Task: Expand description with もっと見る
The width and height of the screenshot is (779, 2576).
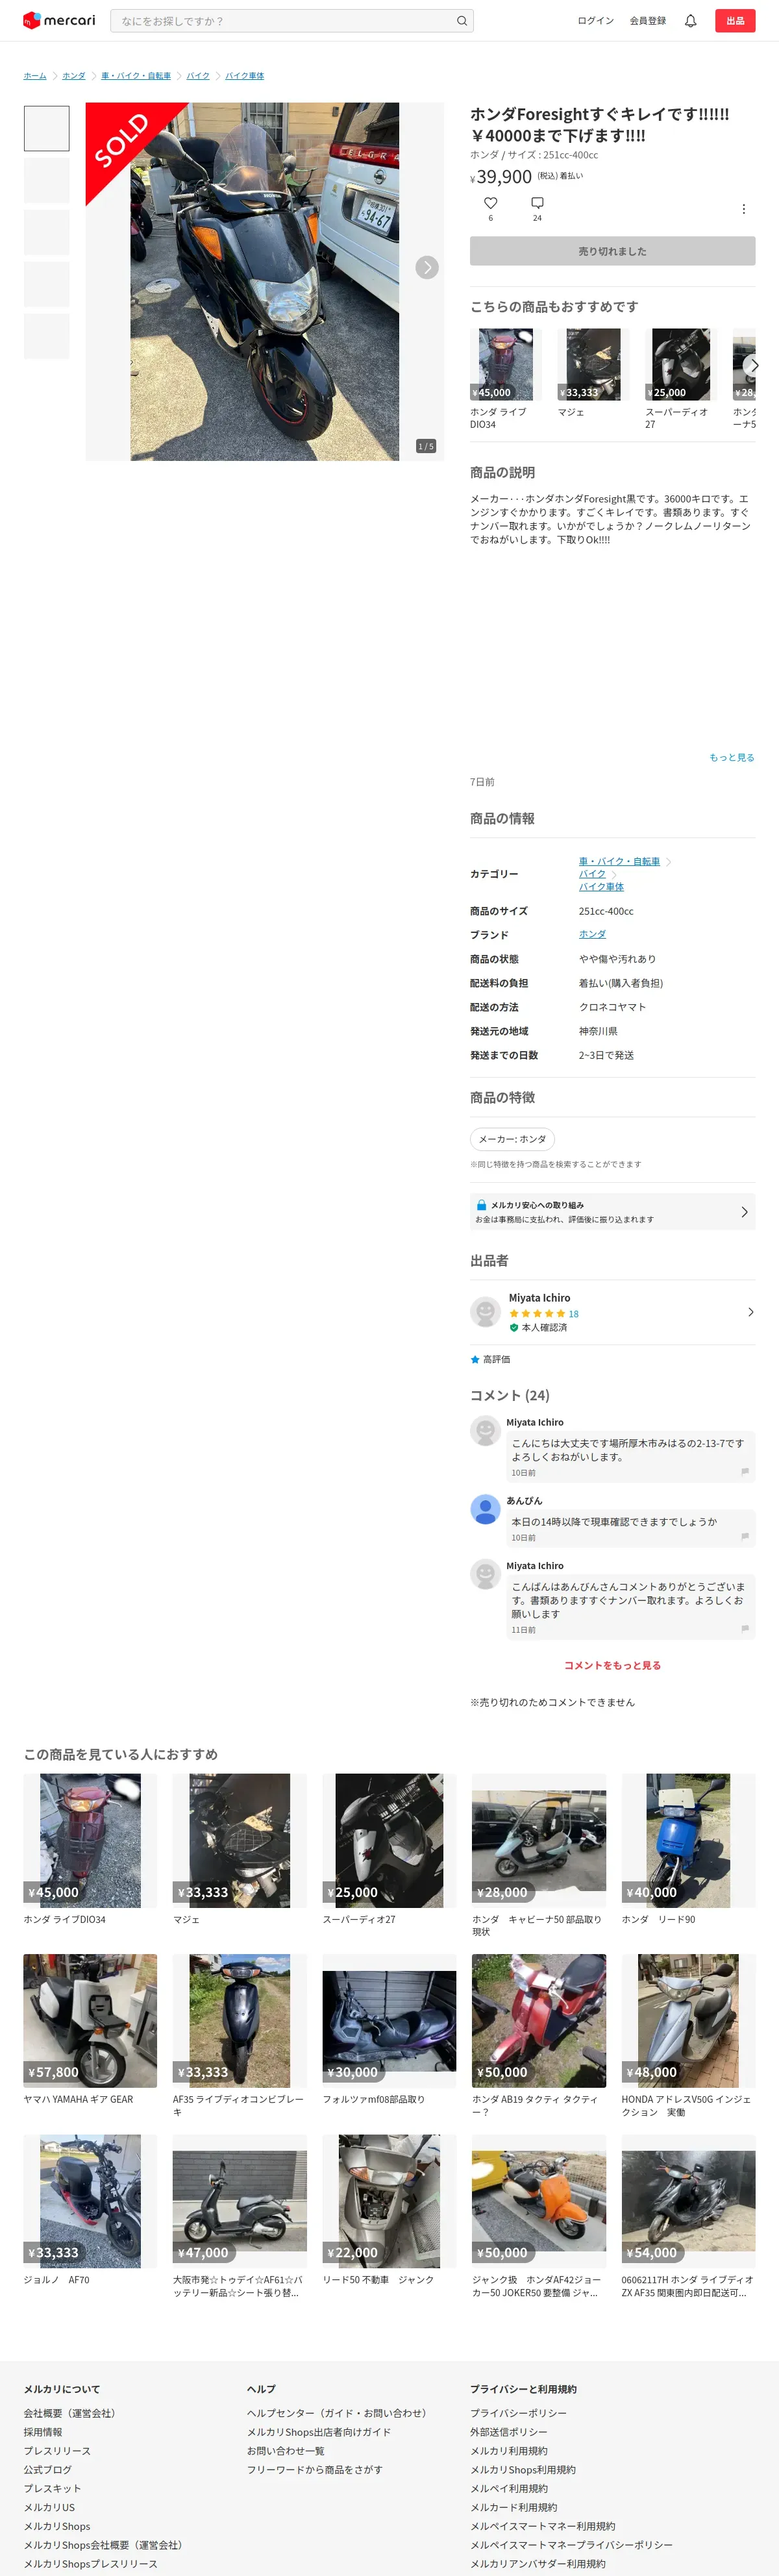Action: [x=732, y=757]
